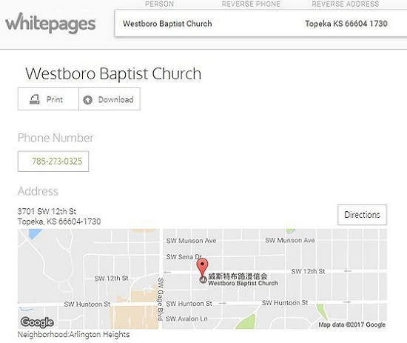Click the Download button
The image size is (407, 343).
(110, 99)
